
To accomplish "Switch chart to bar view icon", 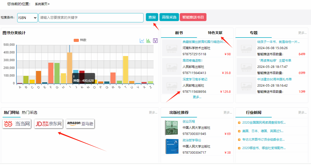I will pos(149,41).
